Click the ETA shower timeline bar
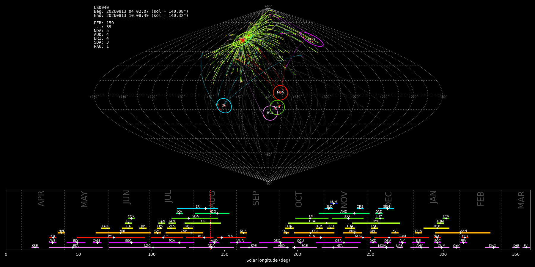 76,247
